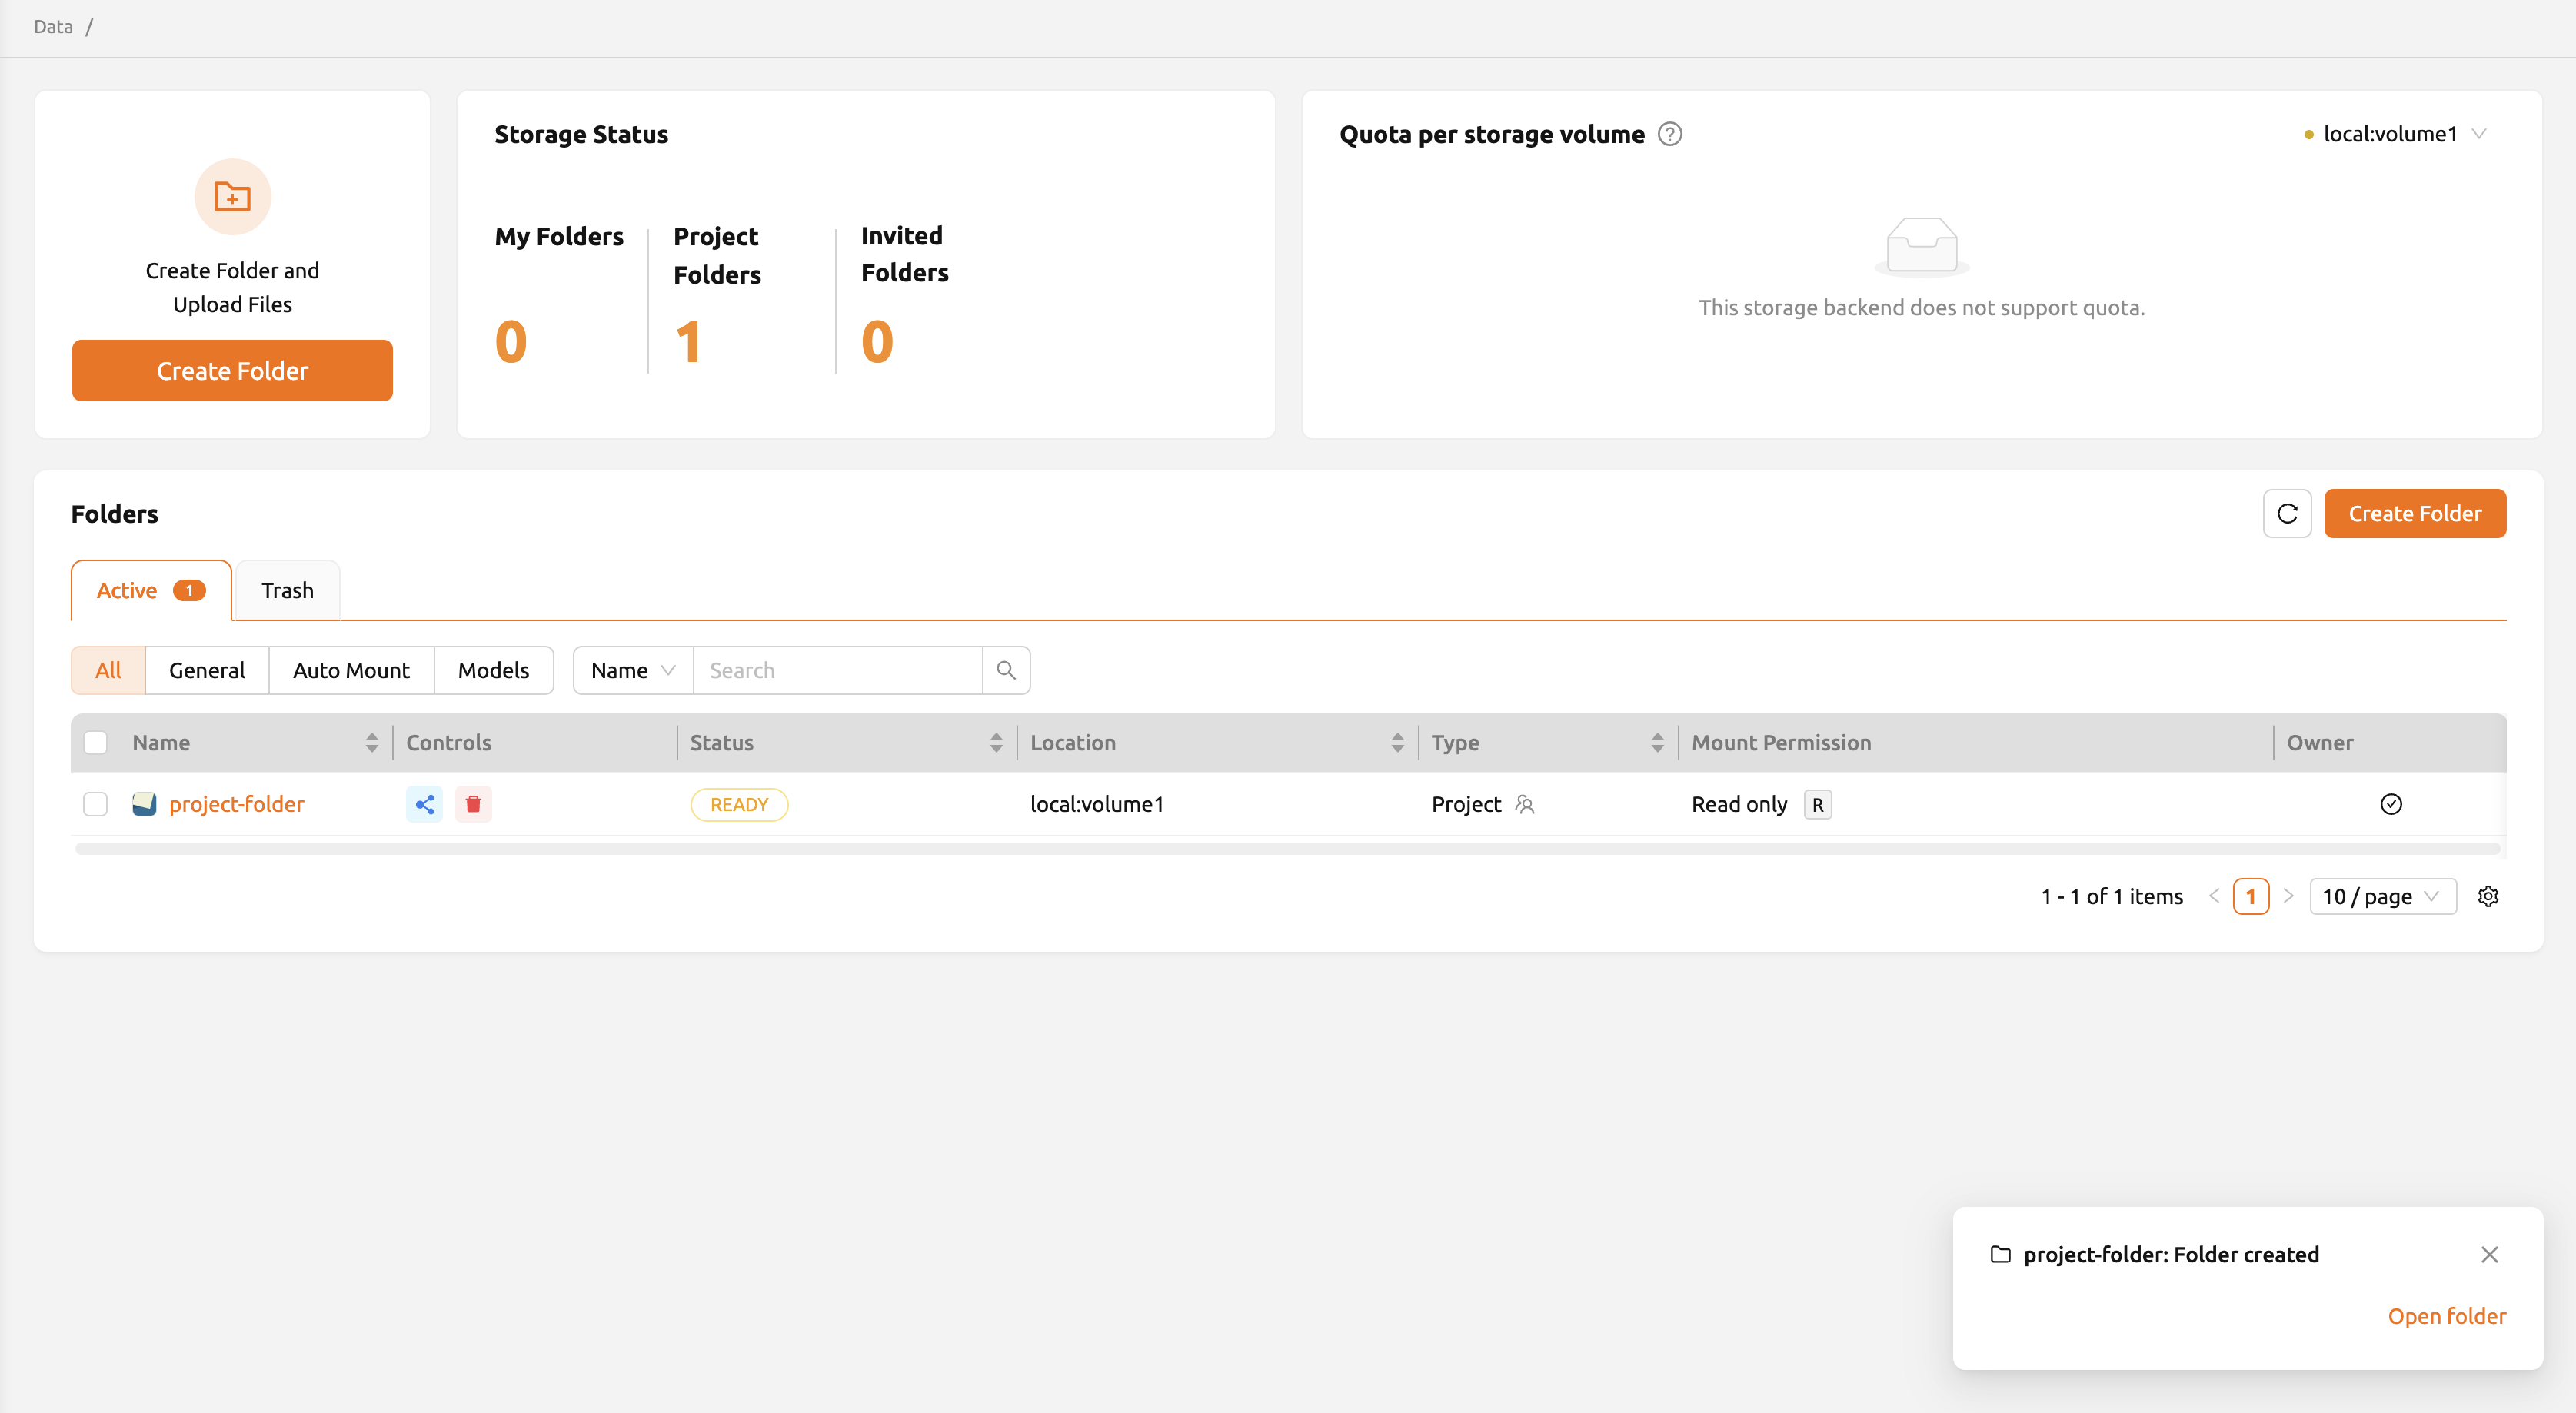Sort folders by Status column arrows
The height and width of the screenshot is (1413, 2576).
(x=996, y=742)
